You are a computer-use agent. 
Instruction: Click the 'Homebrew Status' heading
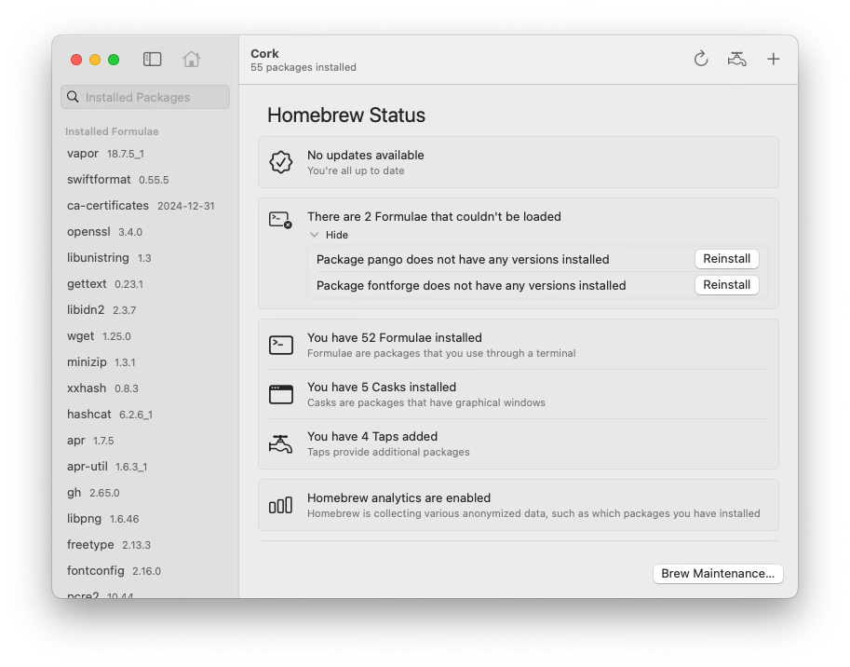pos(345,115)
